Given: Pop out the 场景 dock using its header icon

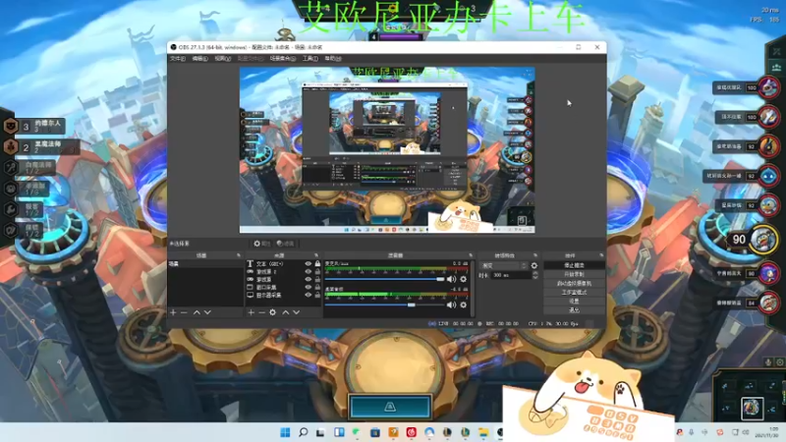Looking at the screenshot, I should click(239, 255).
